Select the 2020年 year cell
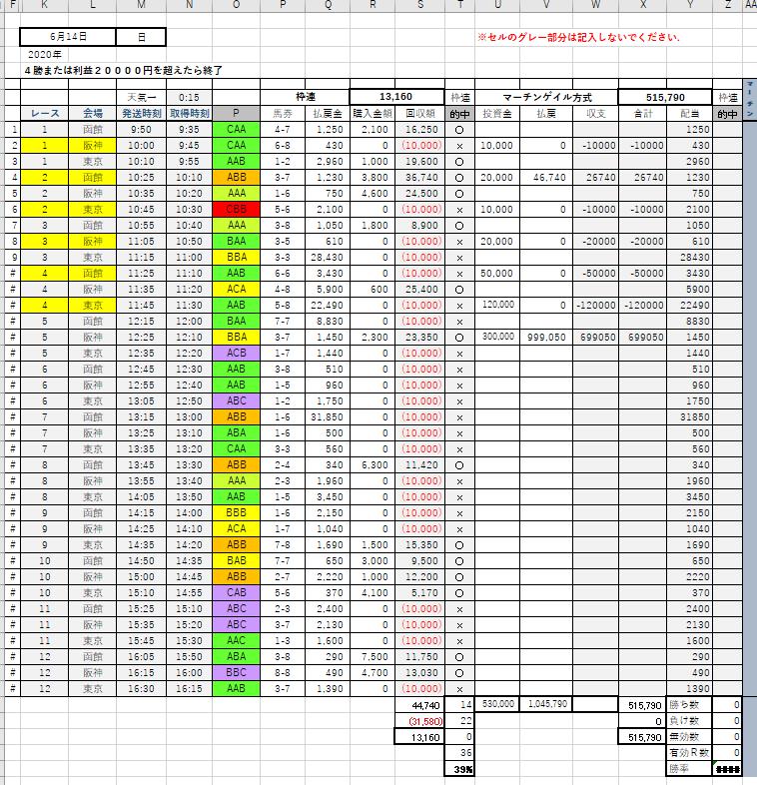The image size is (757, 785). tap(44, 54)
